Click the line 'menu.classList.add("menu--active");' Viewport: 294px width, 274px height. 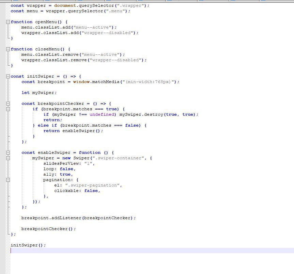(x=69, y=27)
